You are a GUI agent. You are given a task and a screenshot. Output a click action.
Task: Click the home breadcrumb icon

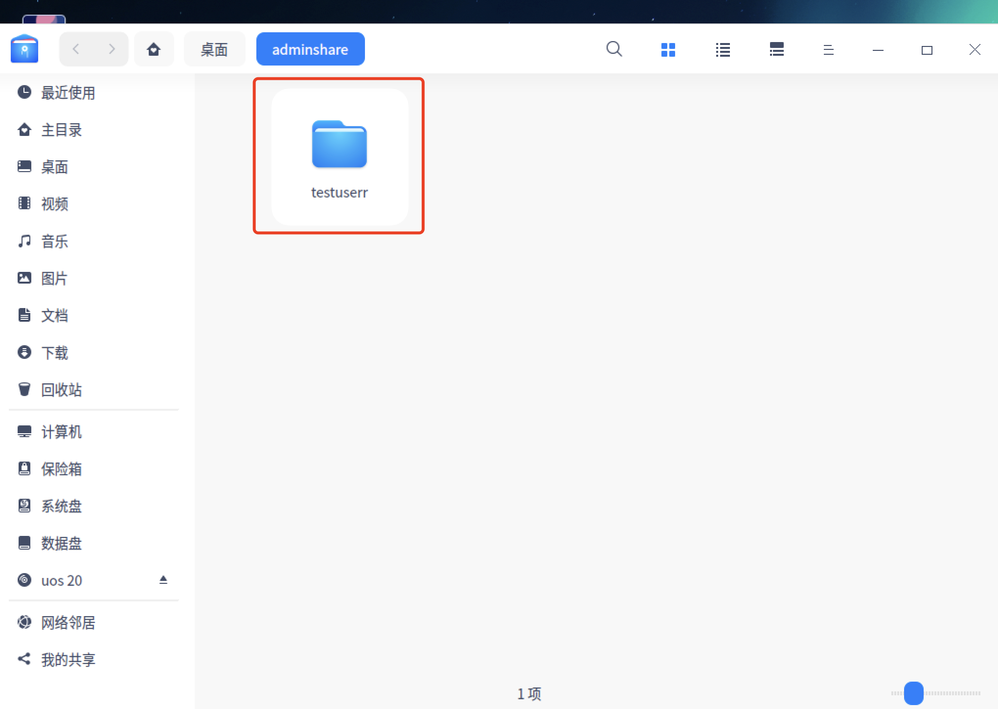pyautogui.click(x=154, y=49)
